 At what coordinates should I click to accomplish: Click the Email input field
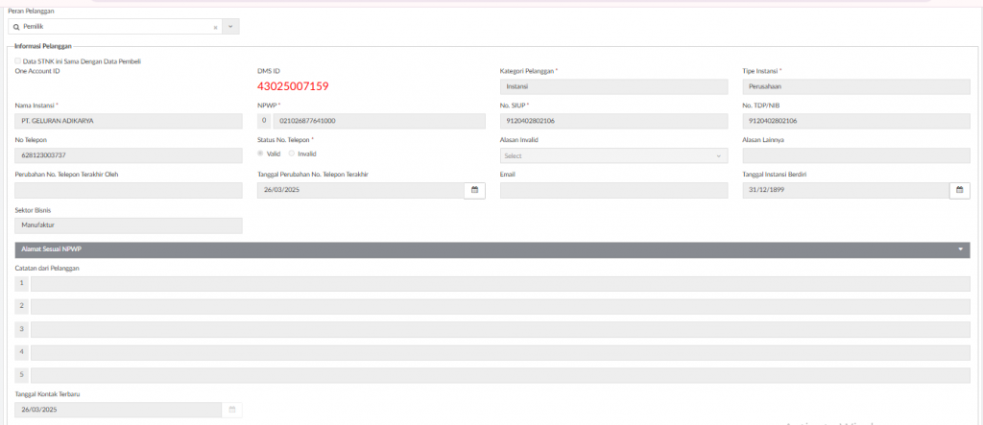[613, 191]
